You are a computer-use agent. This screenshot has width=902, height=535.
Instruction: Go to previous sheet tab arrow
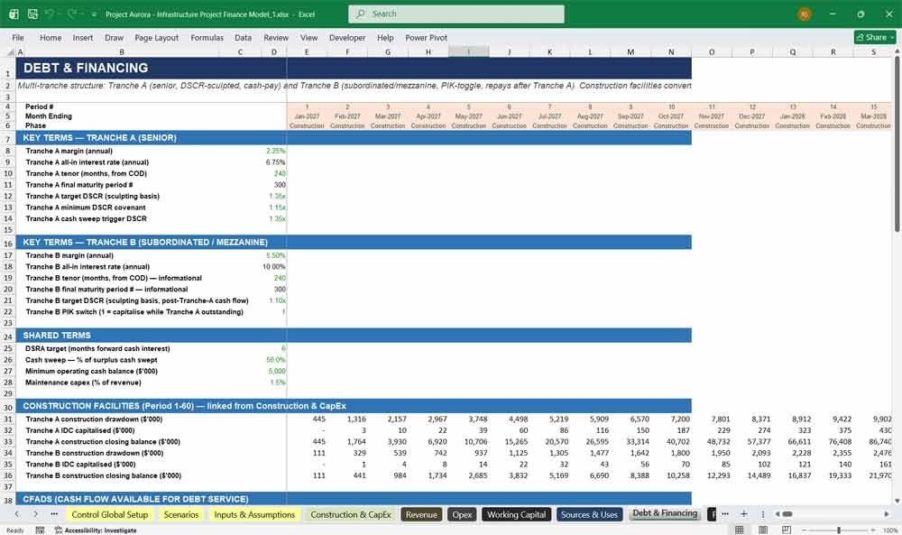[x=17, y=514]
